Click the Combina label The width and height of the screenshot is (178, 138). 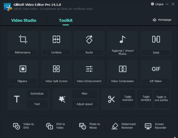pyautogui.click(x=56, y=52)
